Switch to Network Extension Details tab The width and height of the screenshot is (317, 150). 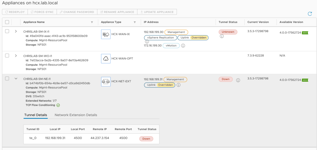tap(76, 115)
